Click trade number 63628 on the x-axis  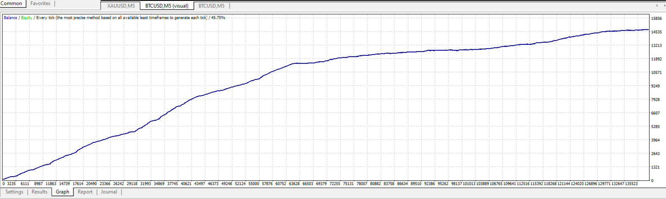pos(294,184)
